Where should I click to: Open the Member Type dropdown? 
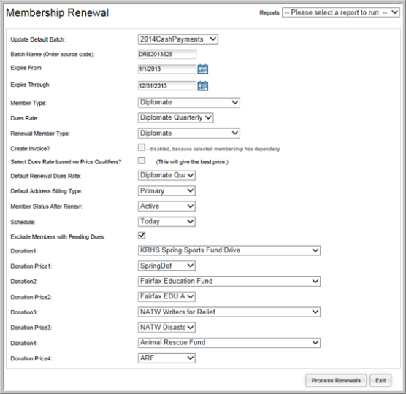[189, 102]
